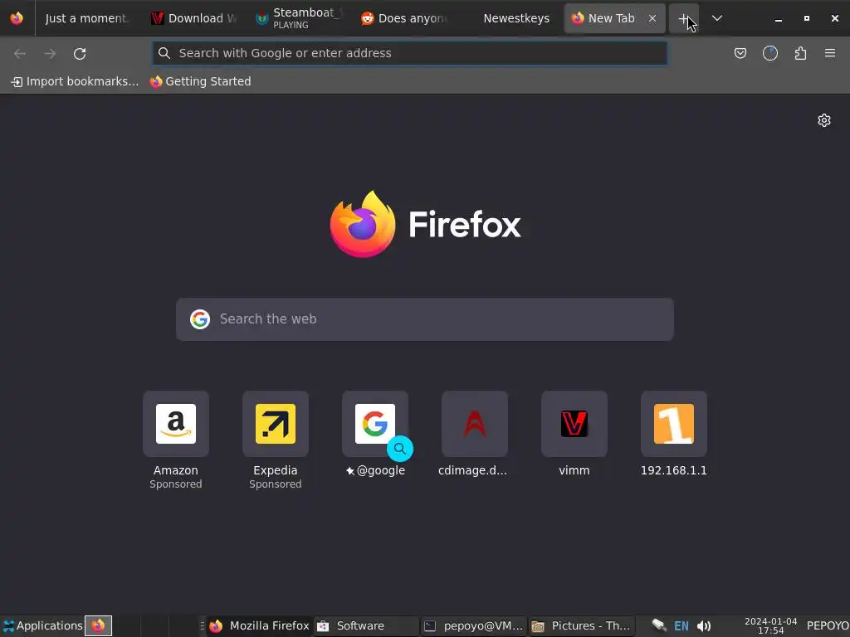The image size is (850, 637).
Task: Save to Pocket icon
Action: pyautogui.click(x=740, y=53)
